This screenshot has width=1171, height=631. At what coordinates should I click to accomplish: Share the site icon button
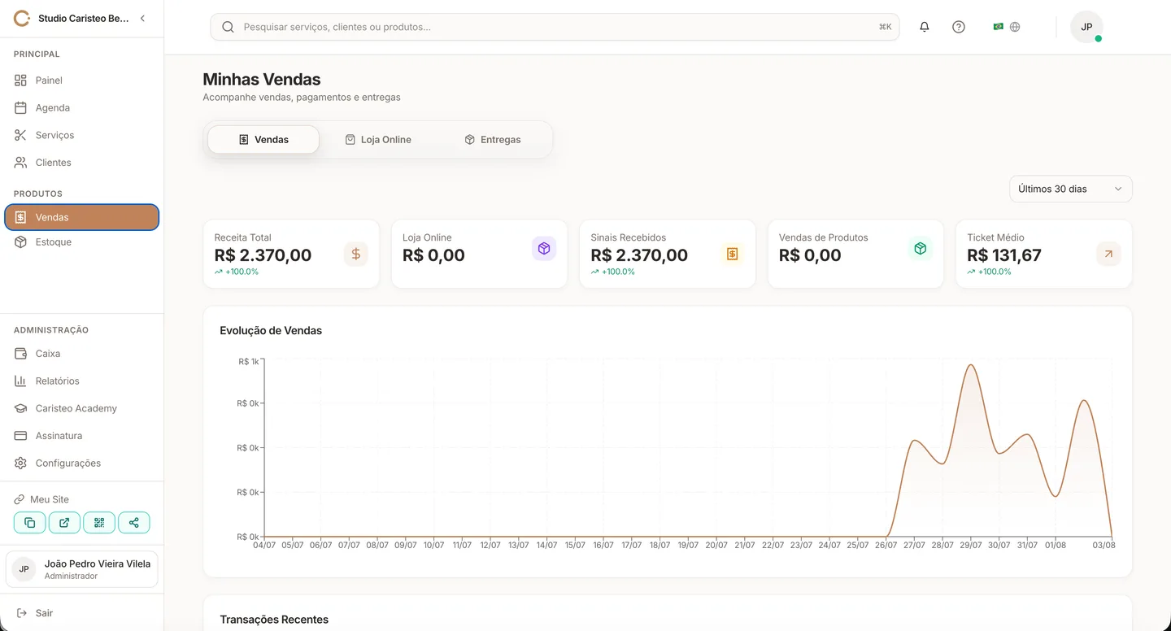(x=134, y=523)
